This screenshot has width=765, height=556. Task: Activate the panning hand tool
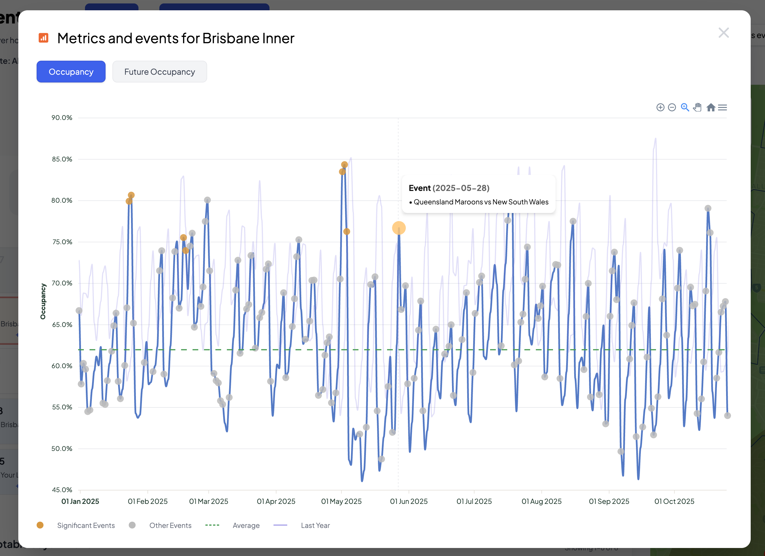click(x=697, y=107)
